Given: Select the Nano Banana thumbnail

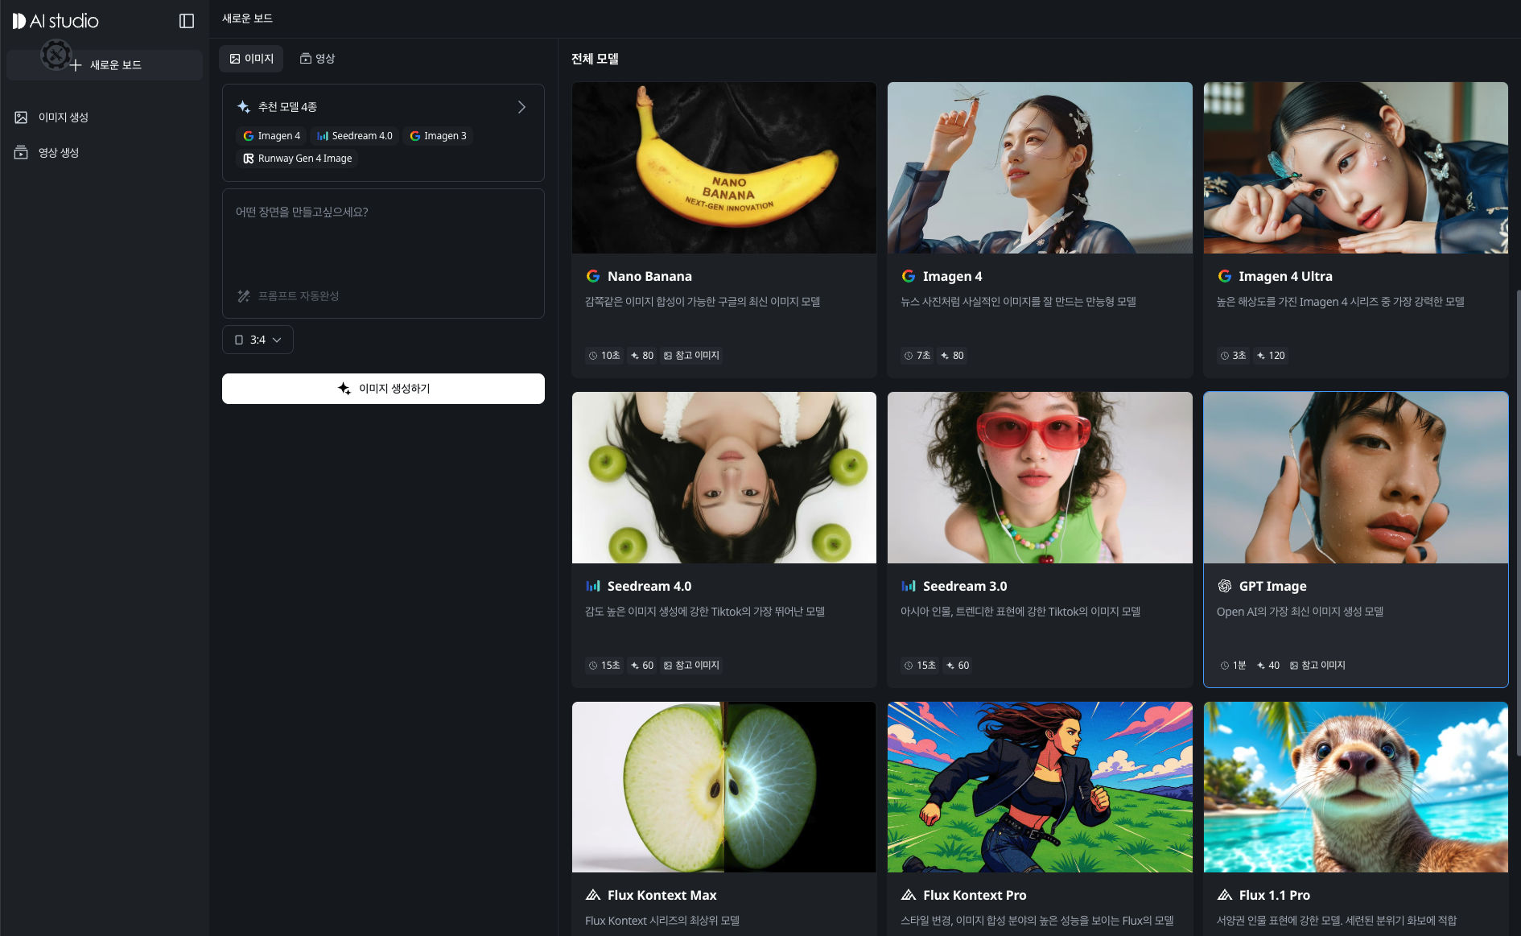Looking at the screenshot, I should [x=724, y=167].
